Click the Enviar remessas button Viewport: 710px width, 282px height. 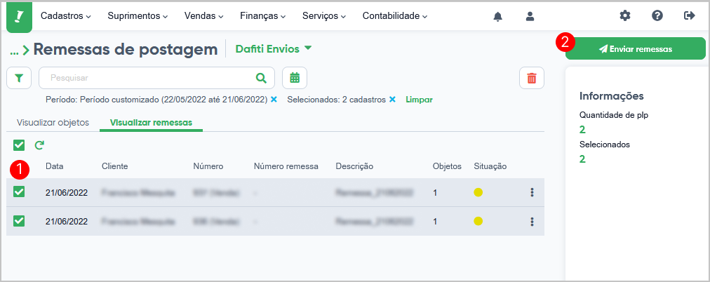(636, 49)
